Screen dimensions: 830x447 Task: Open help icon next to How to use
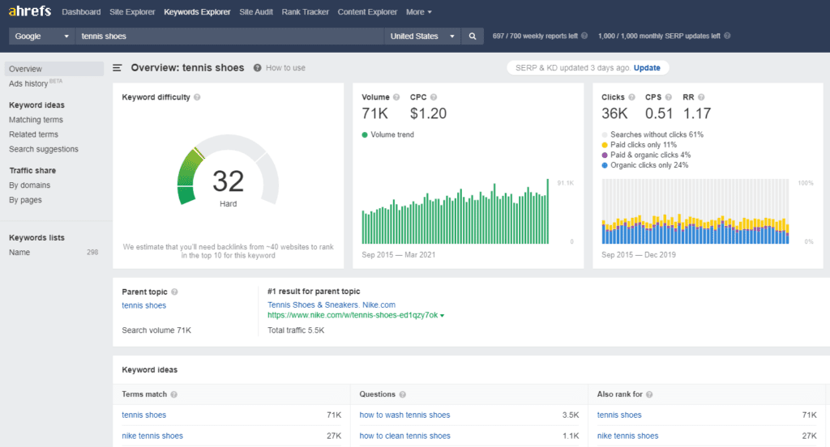257,68
